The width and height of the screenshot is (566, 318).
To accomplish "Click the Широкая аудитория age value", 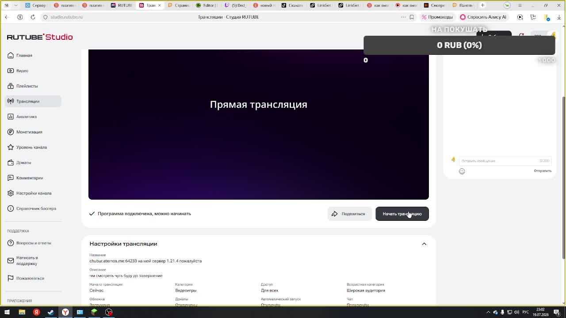I will point(366,291).
